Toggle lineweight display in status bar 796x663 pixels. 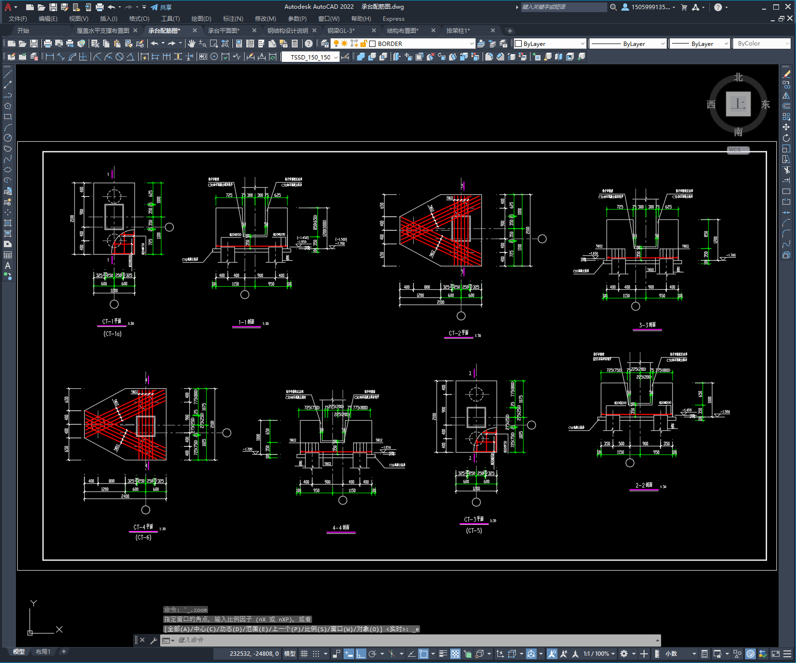[443, 654]
